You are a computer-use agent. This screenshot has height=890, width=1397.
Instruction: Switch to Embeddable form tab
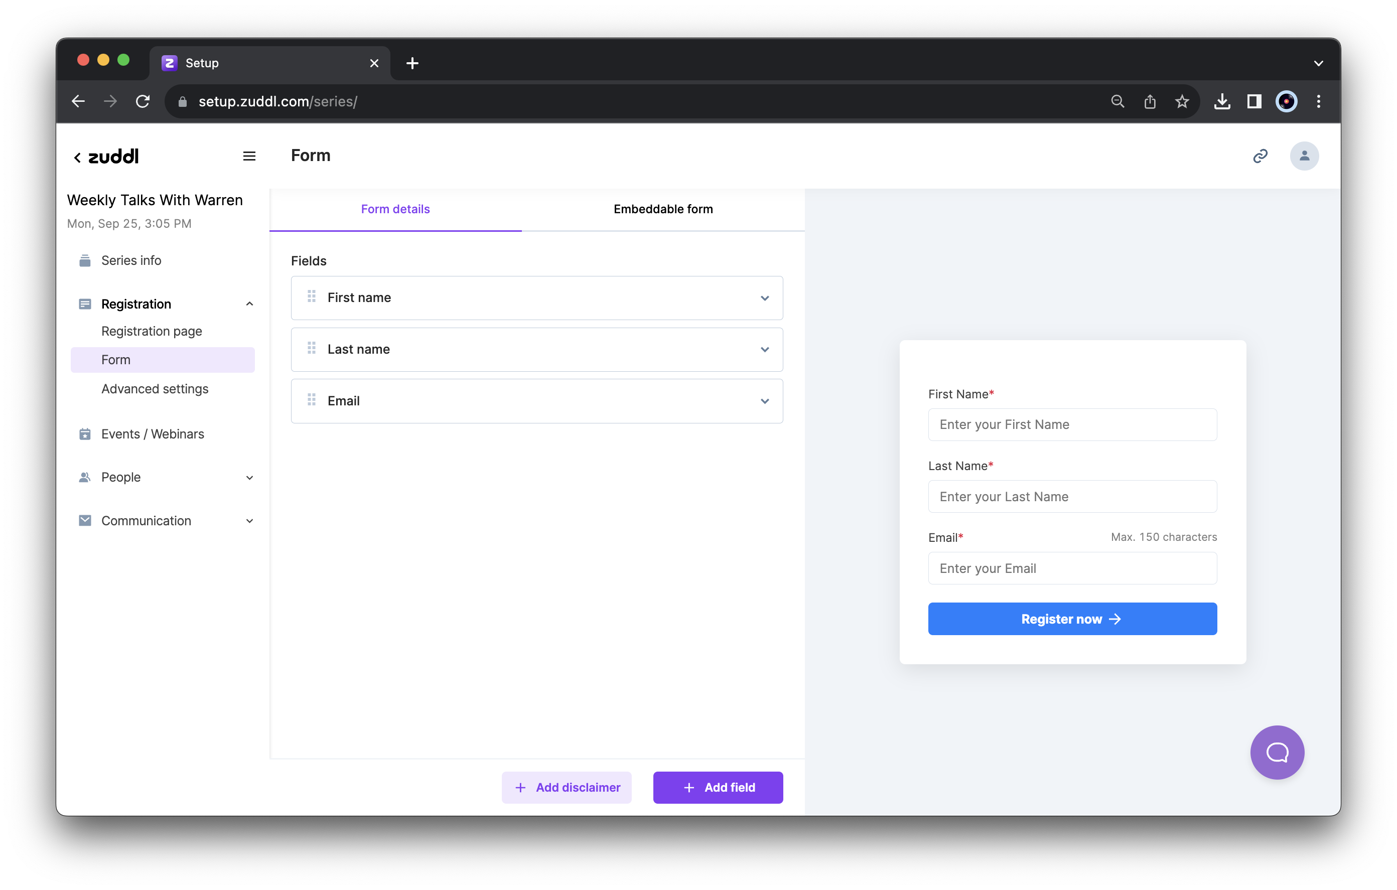(663, 209)
